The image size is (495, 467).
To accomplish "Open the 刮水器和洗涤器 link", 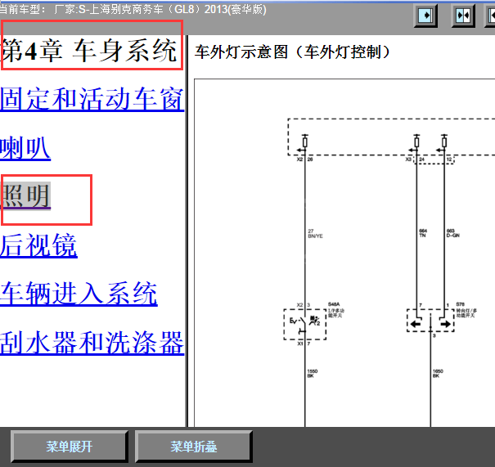I will pos(92,343).
